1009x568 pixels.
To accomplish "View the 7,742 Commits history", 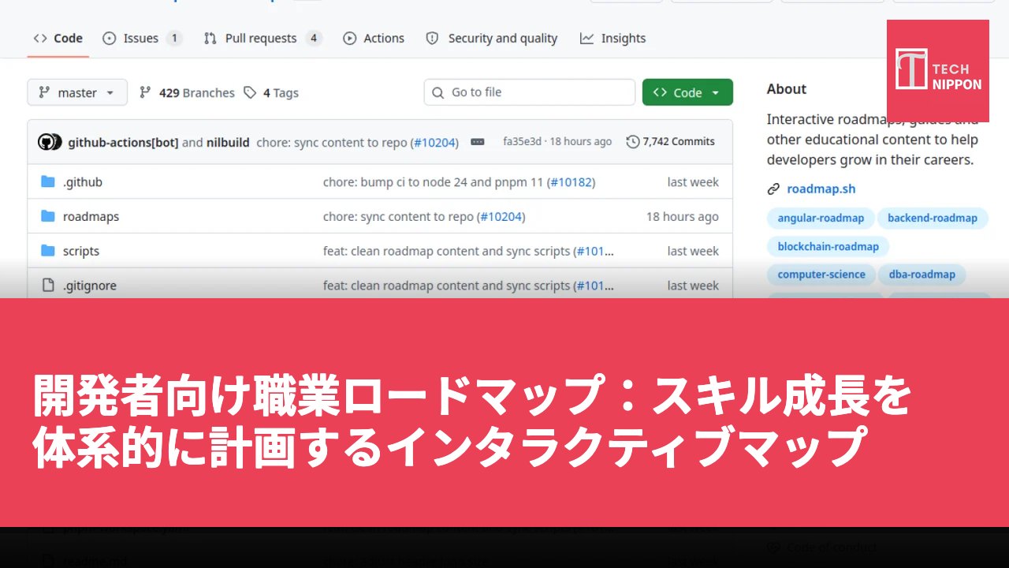I will (670, 142).
